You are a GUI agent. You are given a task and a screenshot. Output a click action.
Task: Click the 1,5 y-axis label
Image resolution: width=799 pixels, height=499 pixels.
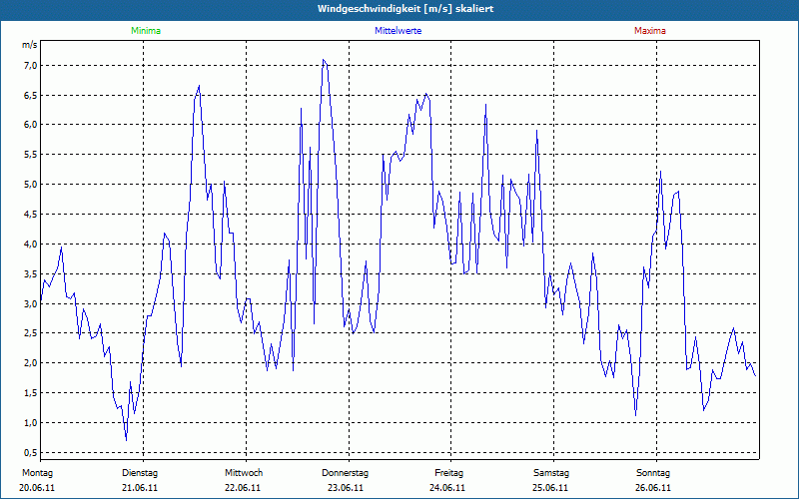pyautogui.click(x=30, y=392)
